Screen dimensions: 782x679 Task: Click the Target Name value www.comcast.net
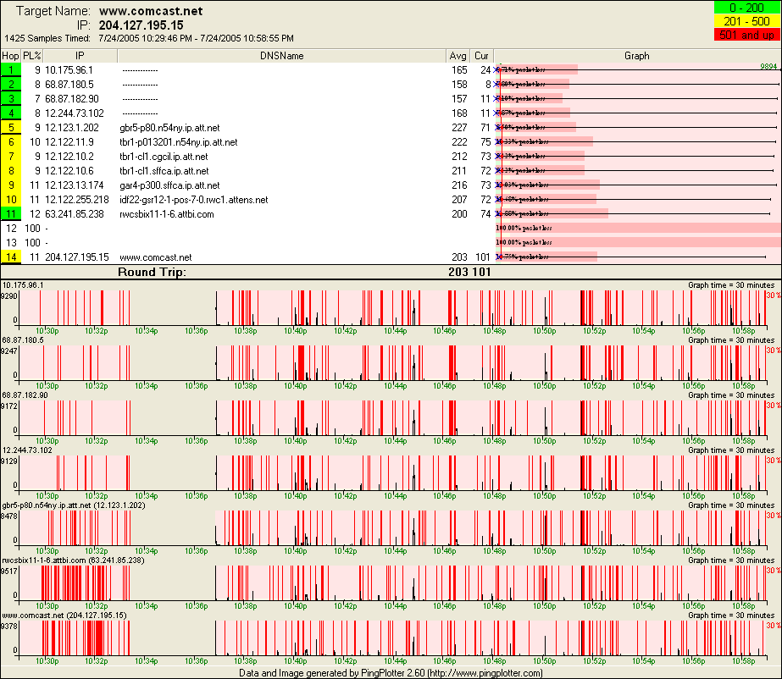tap(151, 11)
